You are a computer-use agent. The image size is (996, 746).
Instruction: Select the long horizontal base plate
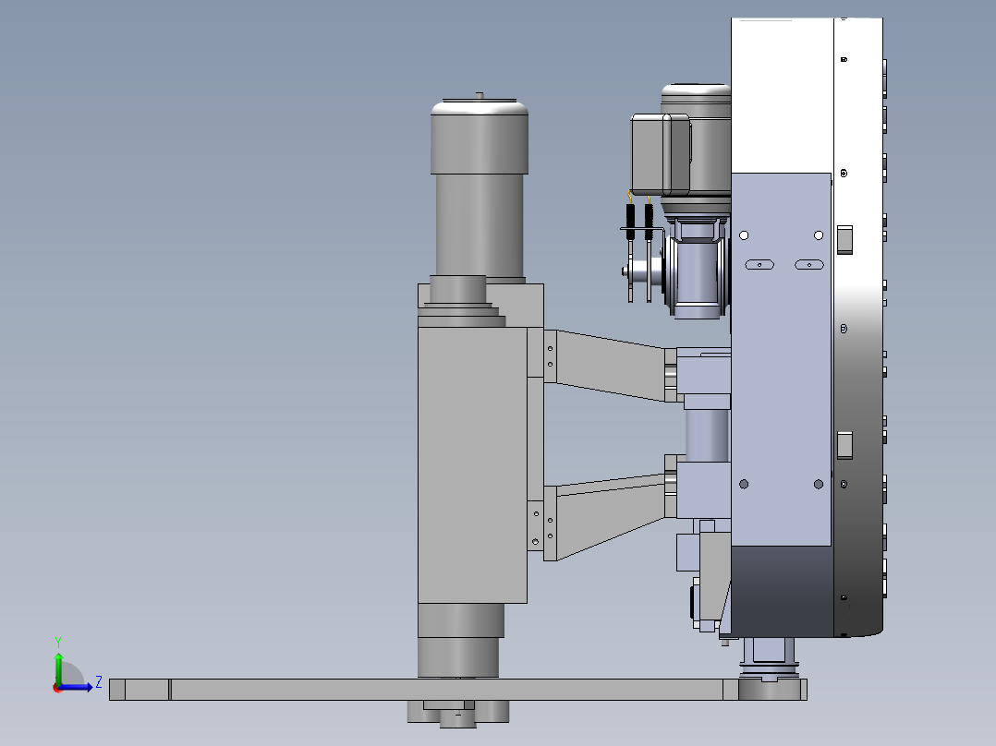[457, 690]
